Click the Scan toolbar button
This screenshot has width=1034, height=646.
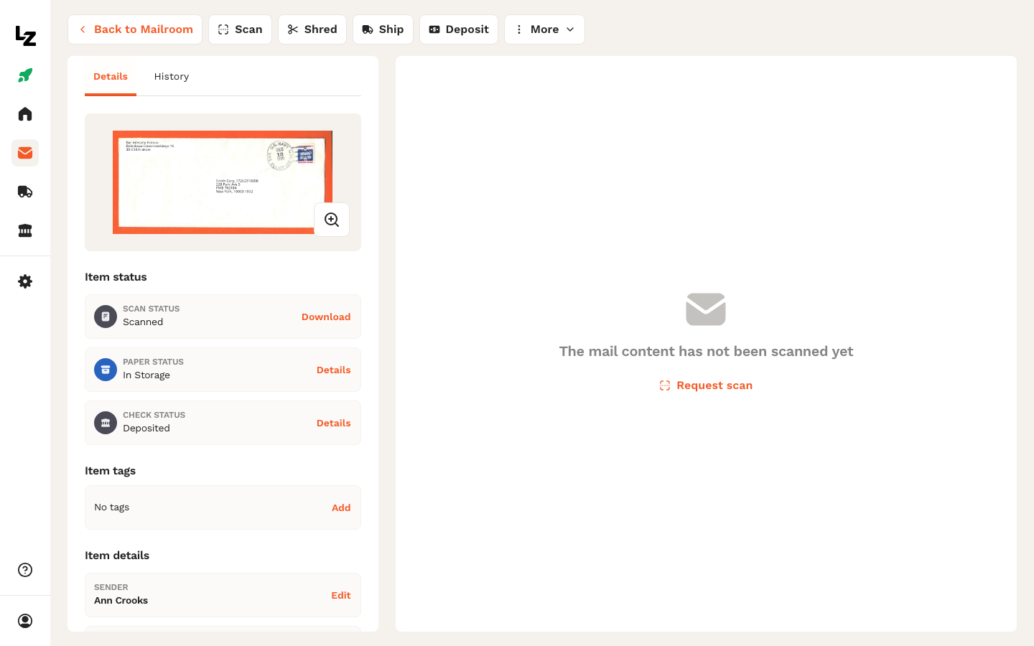point(241,29)
